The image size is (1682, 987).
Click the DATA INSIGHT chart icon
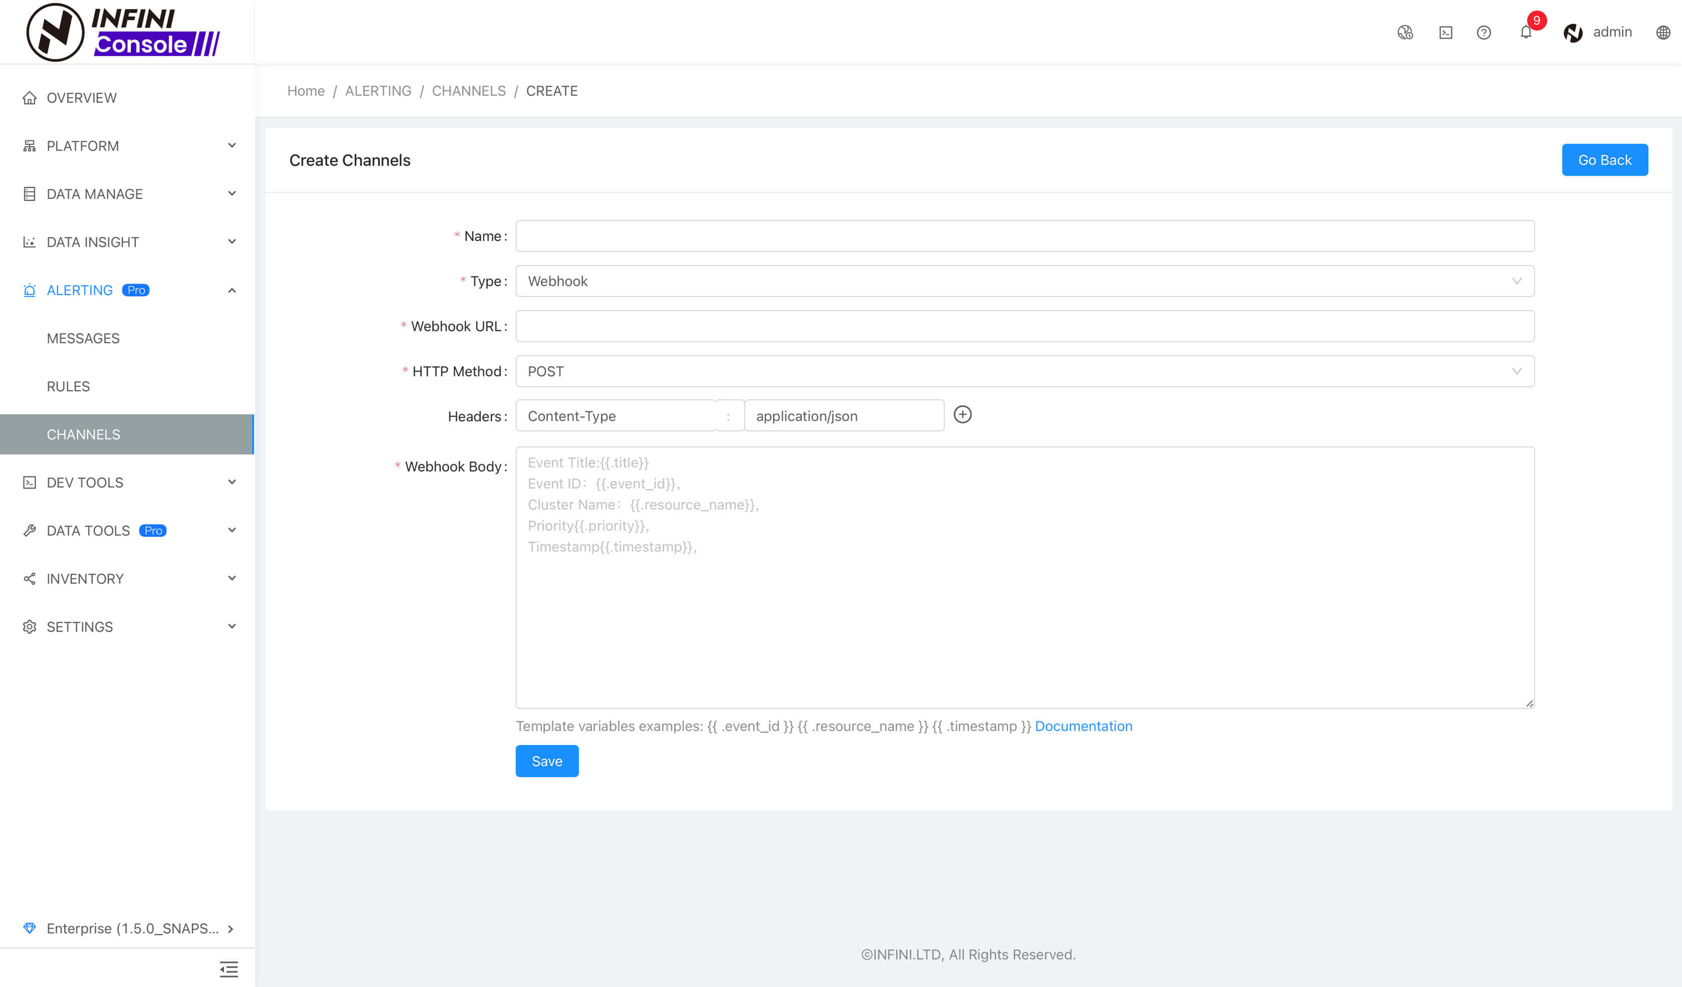click(30, 242)
